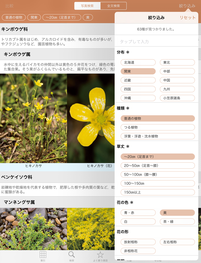
Task: Tap 比較 in the top bar
Action: pyautogui.click(x=9, y=6)
